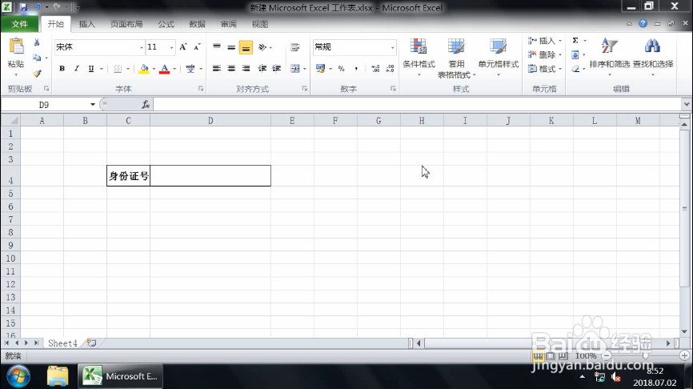Open font color dropdown arrow
This screenshot has height=389, width=693.
(174, 69)
